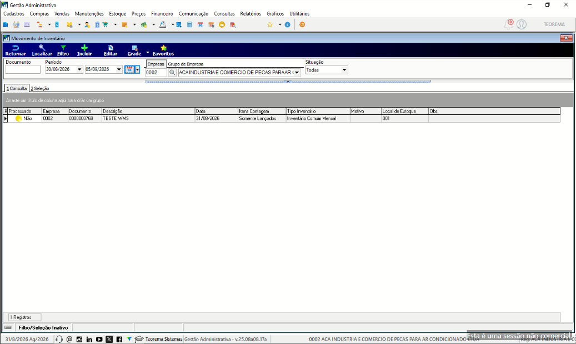Open the Estoque menu
This screenshot has height=344, width=576.
click(x=118, y=13)
